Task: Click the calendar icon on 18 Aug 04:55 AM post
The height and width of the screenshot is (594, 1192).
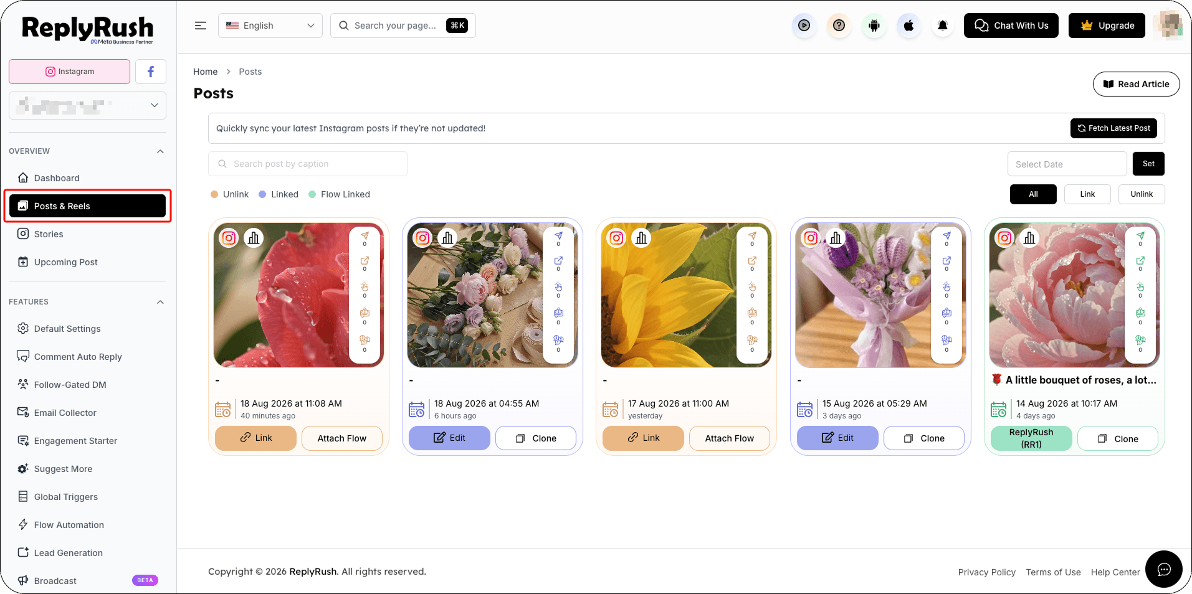Action: click(x=417, y=410)
